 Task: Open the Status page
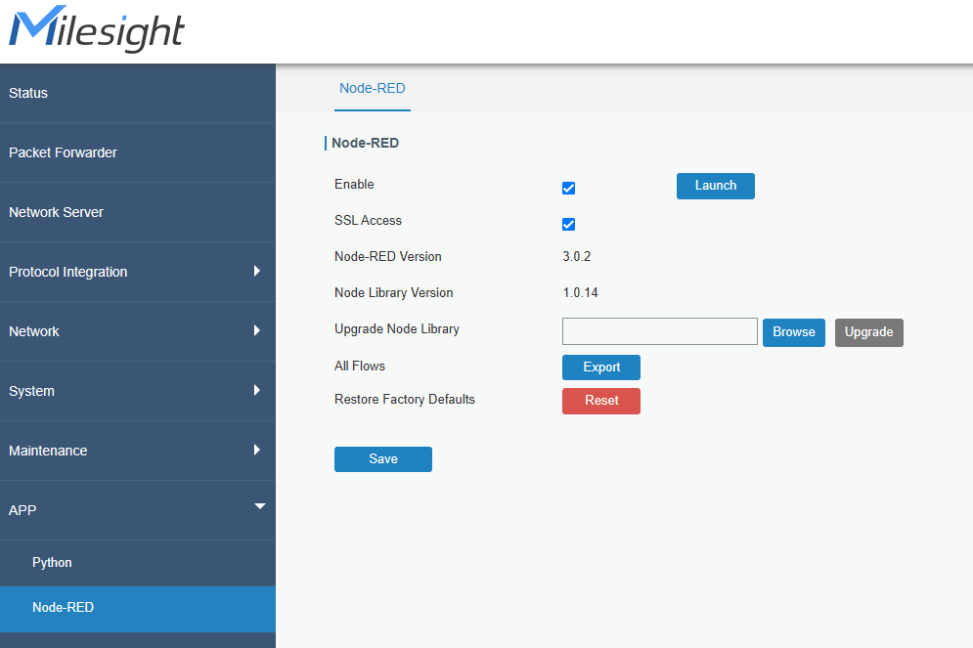(28, 93)
